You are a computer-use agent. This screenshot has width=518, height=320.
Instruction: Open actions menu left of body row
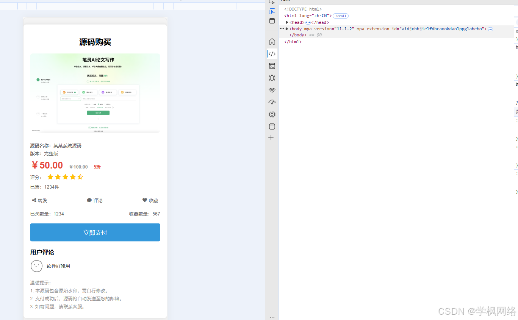(x=282, y=29)
